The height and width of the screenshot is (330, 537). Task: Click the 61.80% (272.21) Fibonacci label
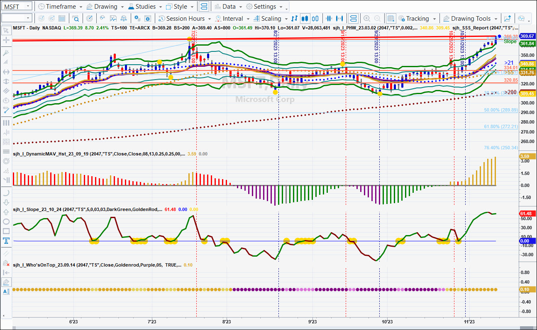(501, 126)
